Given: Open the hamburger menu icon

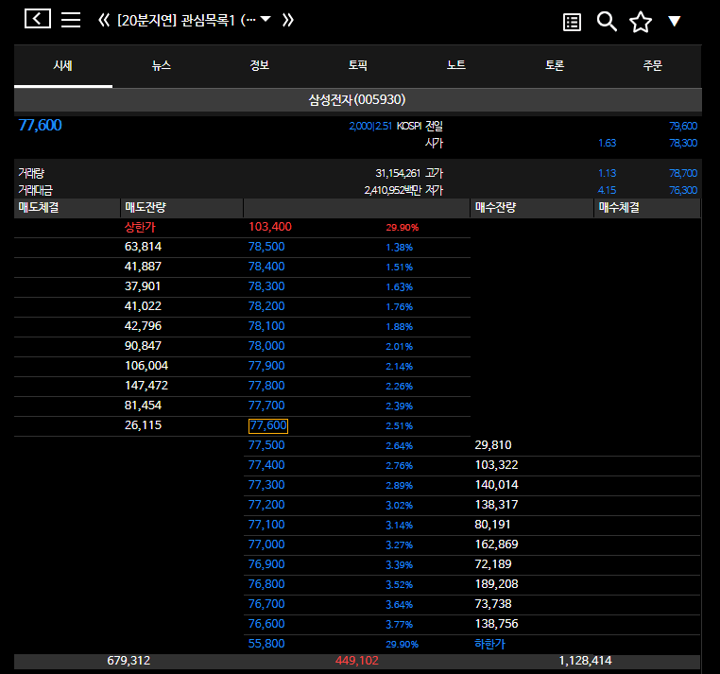Looking at the screenshot, I should [71, 20].
